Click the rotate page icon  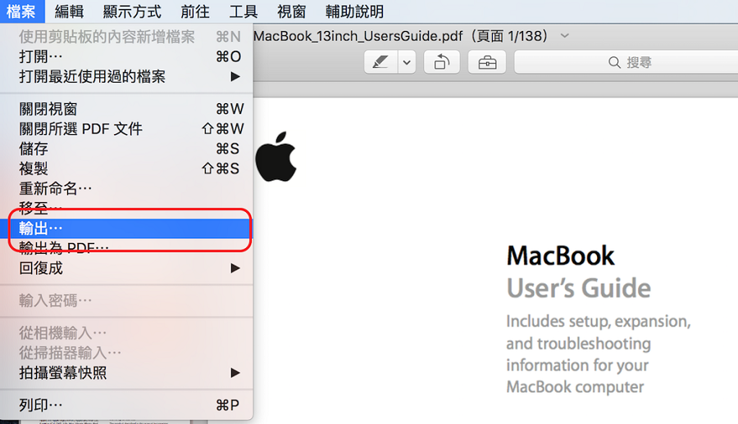[x=441, y=62]
